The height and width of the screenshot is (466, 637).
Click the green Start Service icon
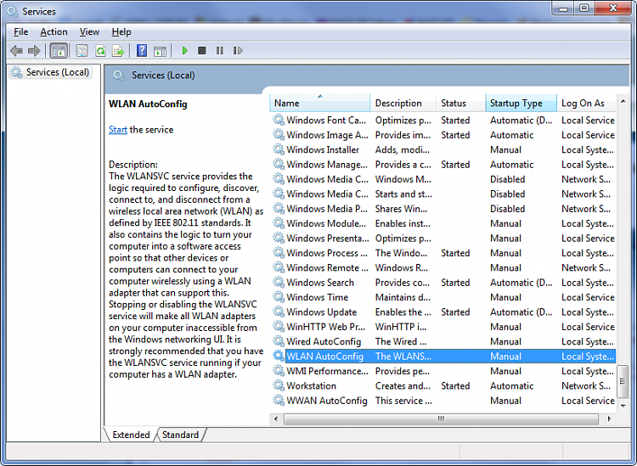pyautogui.click(x=185, y=51)
